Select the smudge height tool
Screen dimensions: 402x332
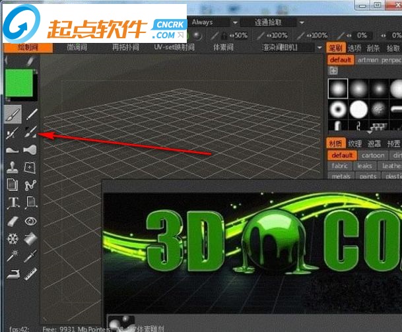click(x=13, y=150)
